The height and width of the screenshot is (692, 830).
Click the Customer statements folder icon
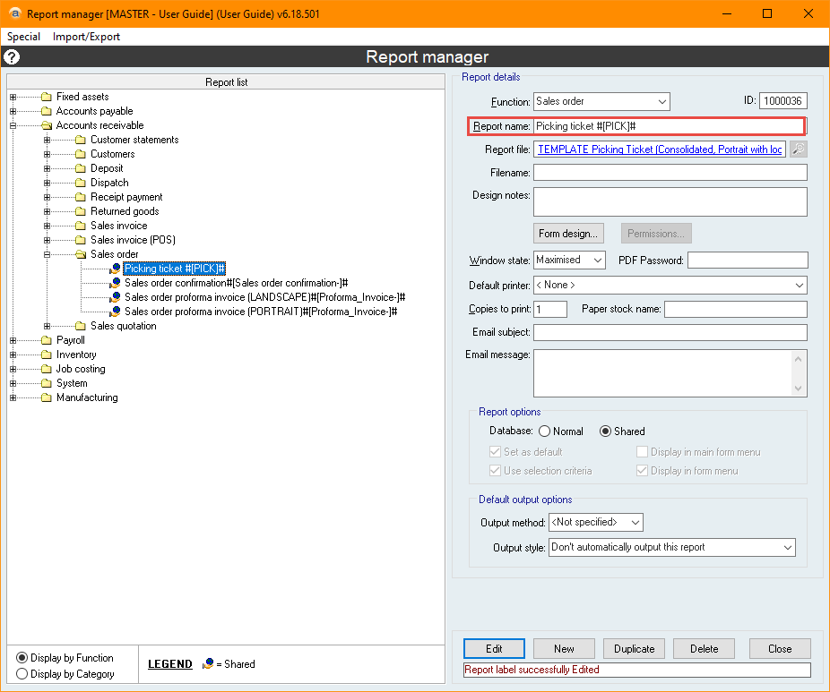click(x=81, y=140)
